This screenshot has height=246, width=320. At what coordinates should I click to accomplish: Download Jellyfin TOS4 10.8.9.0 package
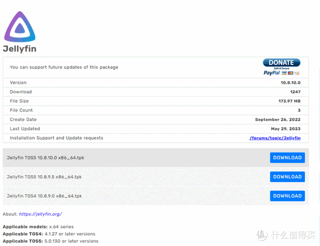pos(287,196)
